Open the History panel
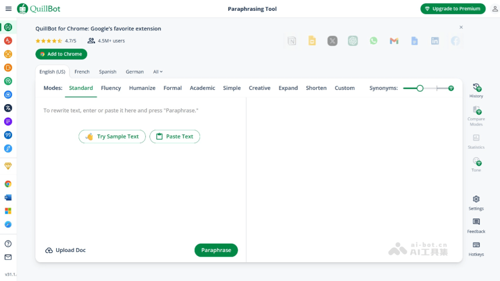The image size is (500, 281). pos(476,90)
